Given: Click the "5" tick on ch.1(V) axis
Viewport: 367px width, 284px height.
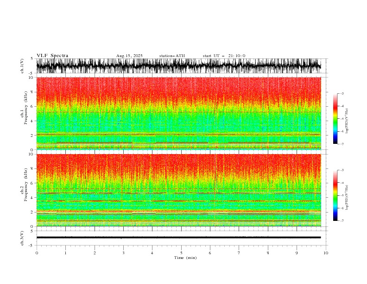Looking at the screenshot, I should pos(32,58).
